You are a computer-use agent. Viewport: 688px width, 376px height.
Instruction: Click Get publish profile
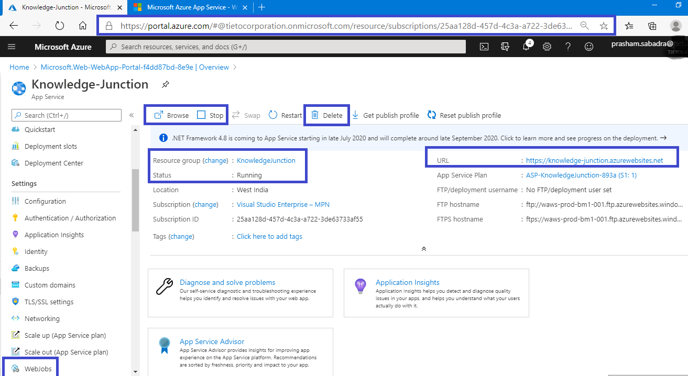coord(385,115)
